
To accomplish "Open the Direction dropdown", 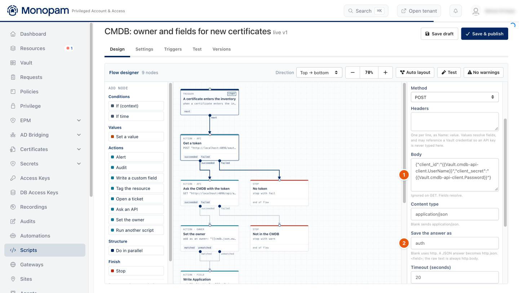I will tap(319, 72).
